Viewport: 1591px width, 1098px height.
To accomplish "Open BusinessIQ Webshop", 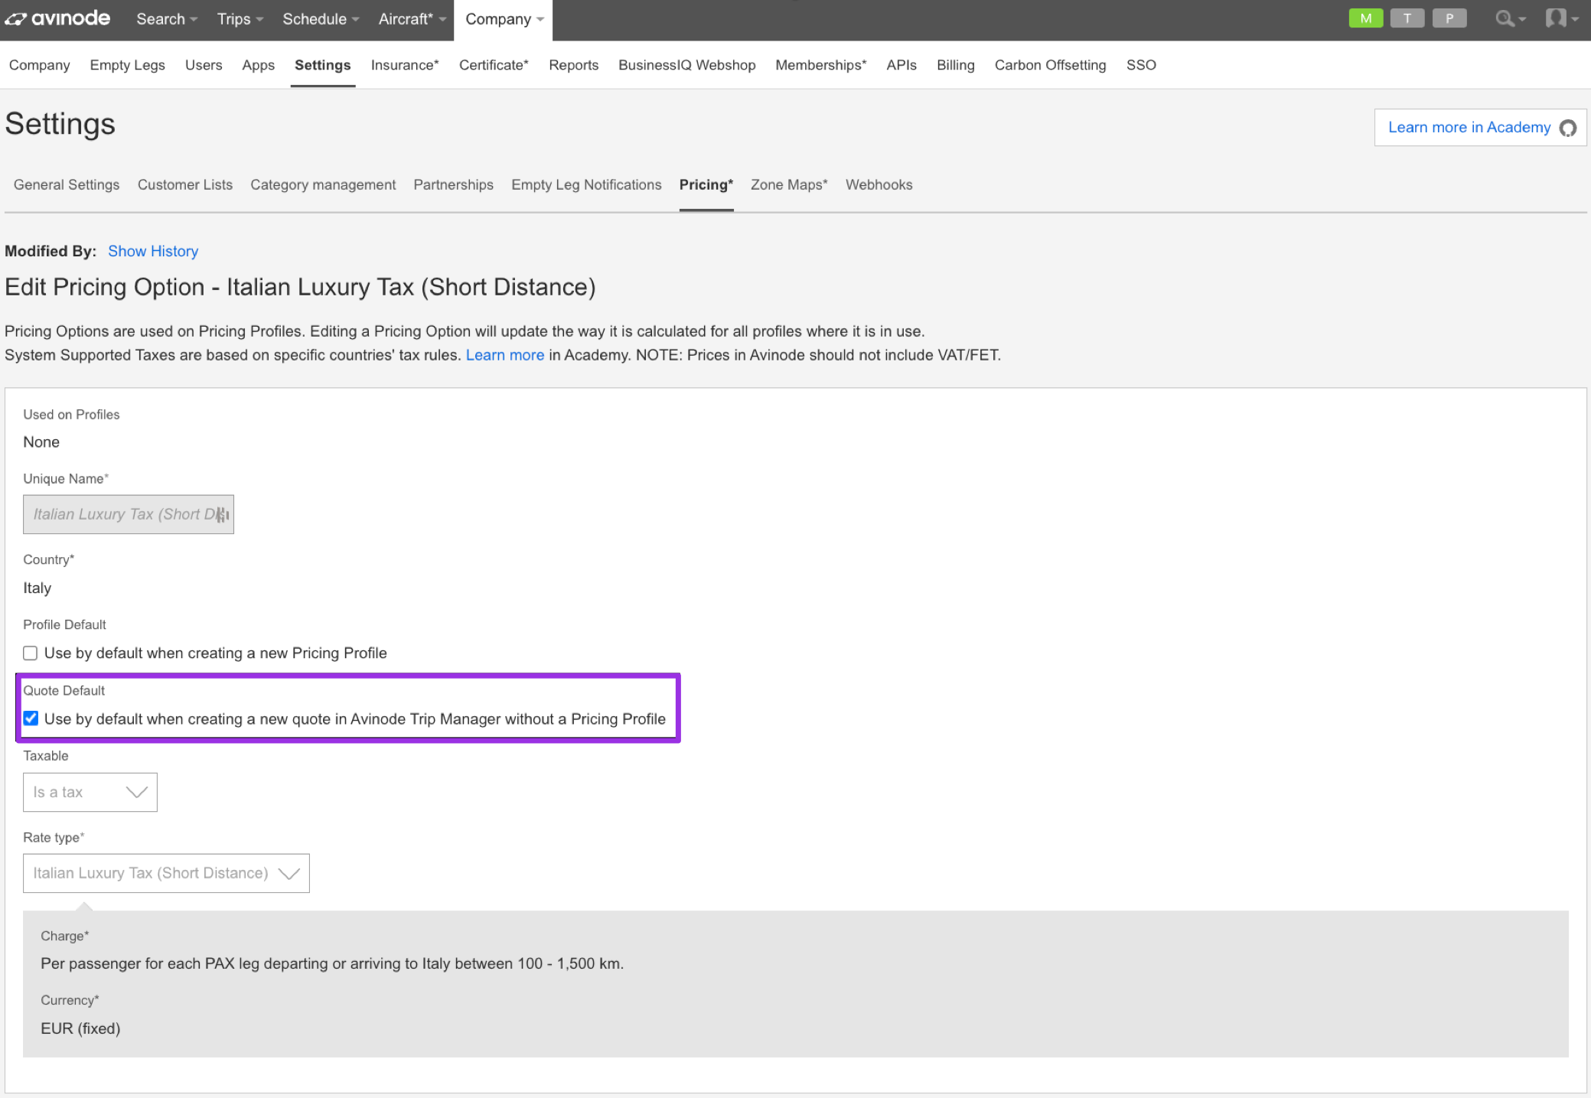I will click(686, 65).
